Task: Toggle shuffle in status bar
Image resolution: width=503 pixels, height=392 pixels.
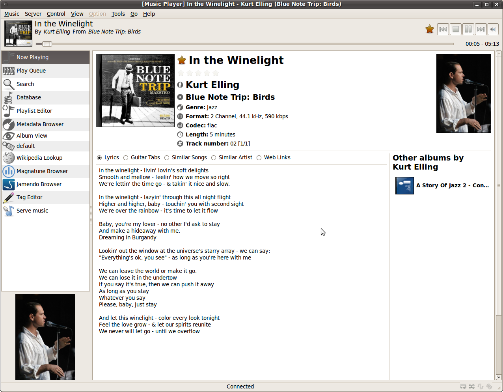Action: (472, 386)
